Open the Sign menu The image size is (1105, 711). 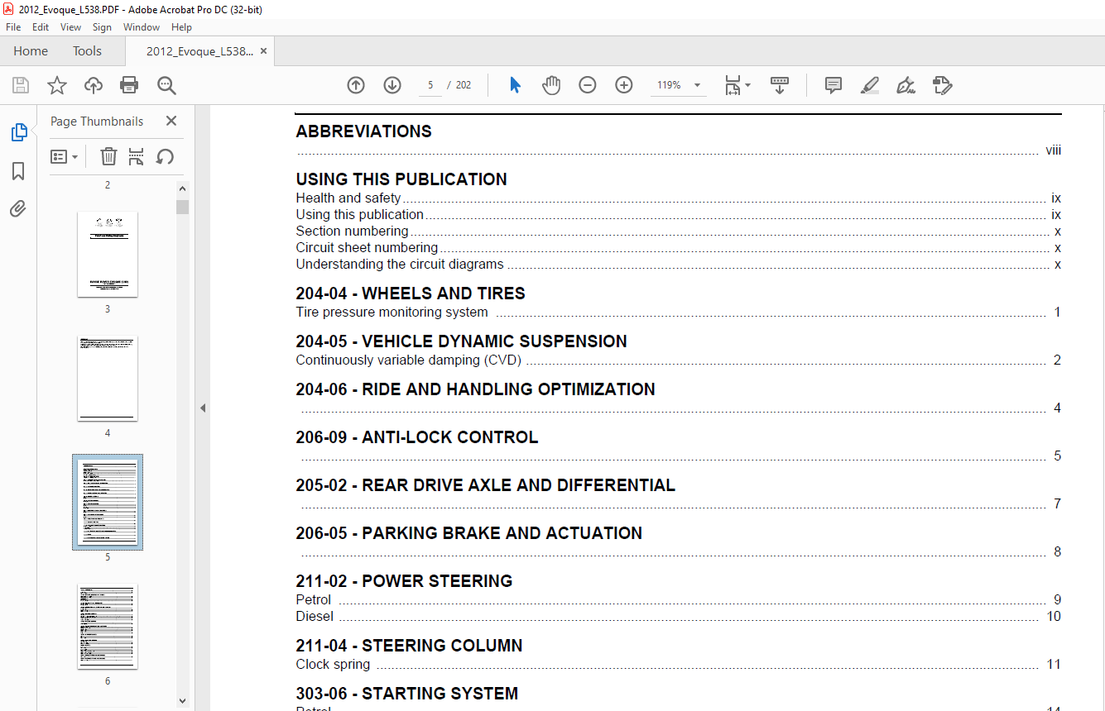(102, 27)
